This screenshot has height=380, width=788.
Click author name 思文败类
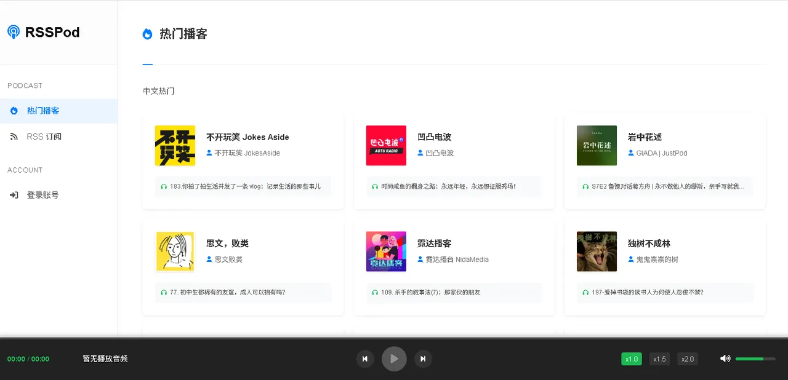228,259
